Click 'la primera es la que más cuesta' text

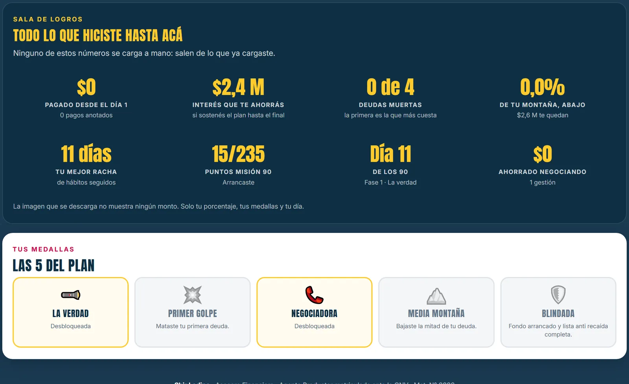[x=390, y=115]
